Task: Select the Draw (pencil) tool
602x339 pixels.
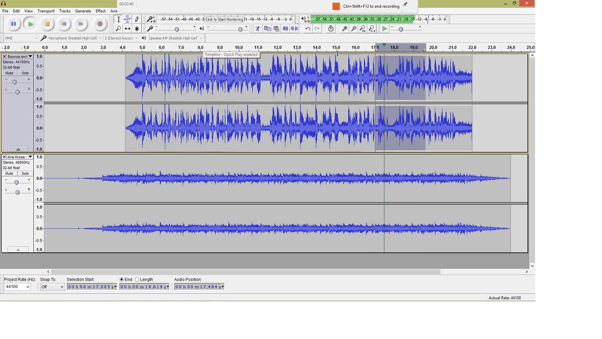Action: click(x=137, y=19)
